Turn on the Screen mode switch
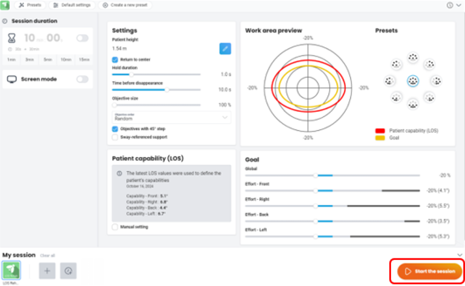 click(82, 79)
